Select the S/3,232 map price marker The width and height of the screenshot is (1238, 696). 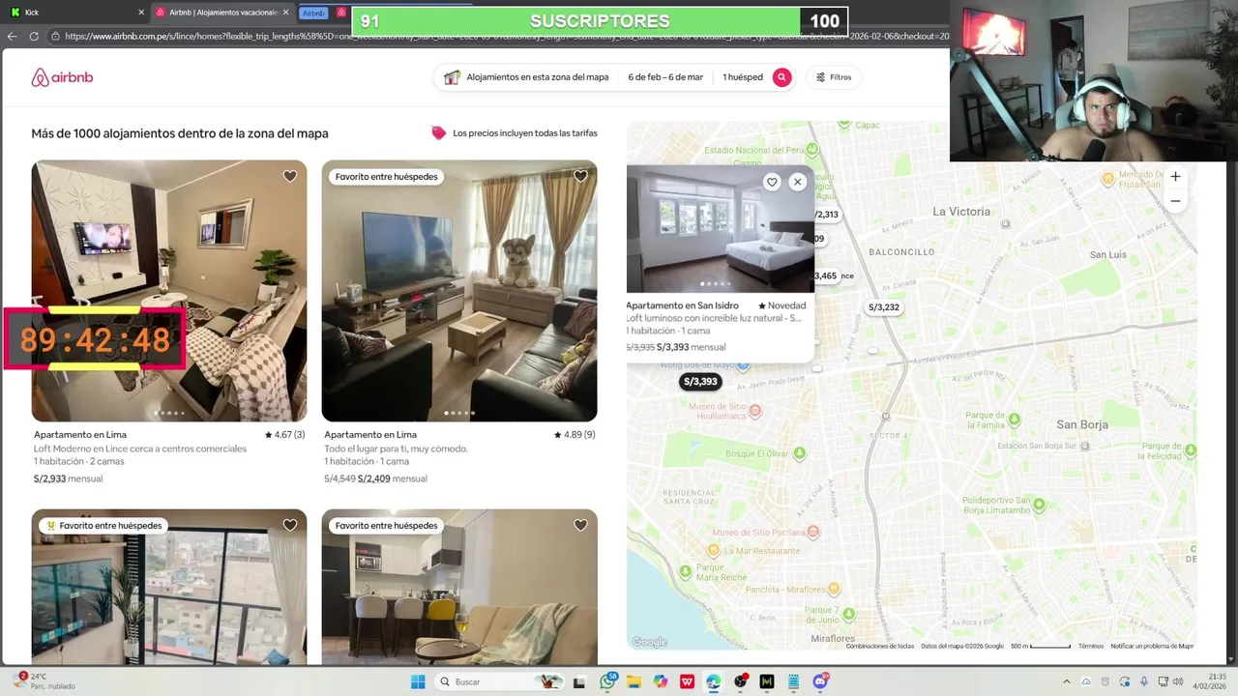pos(883,307)
